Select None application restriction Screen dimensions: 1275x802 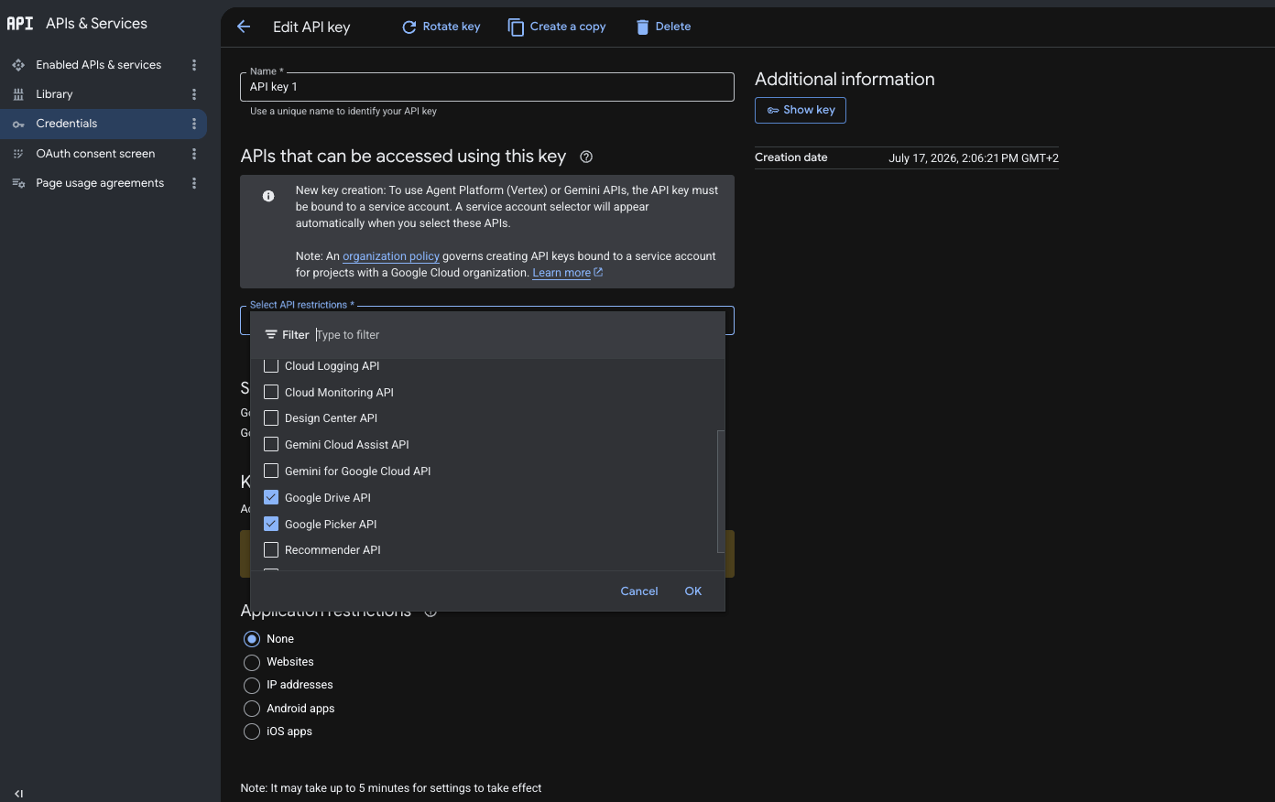[252, 639]
